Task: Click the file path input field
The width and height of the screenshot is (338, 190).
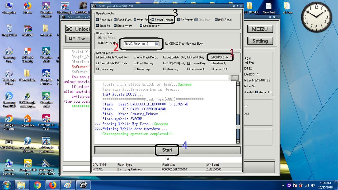Action: 161,78
